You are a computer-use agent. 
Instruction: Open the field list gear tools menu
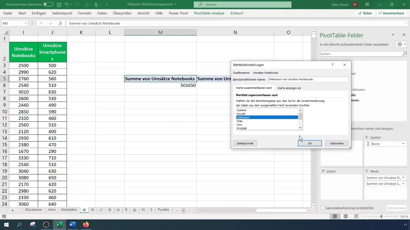tap(401, 44)
